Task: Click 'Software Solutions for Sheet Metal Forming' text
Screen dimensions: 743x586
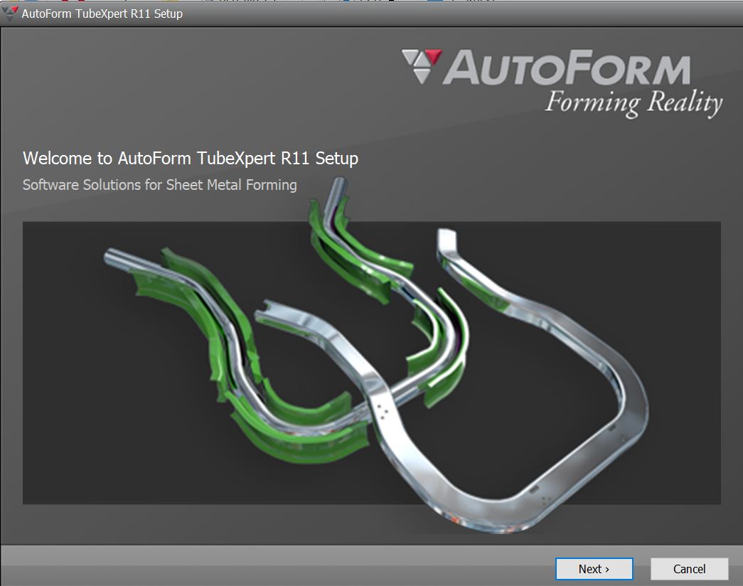Action: 160,184
